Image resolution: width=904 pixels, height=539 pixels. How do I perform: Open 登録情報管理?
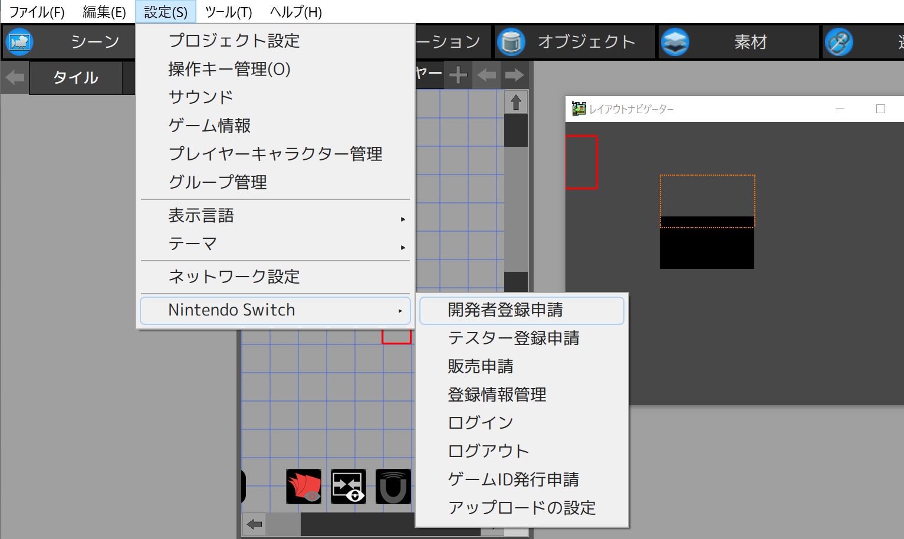[x=522, y=395]
